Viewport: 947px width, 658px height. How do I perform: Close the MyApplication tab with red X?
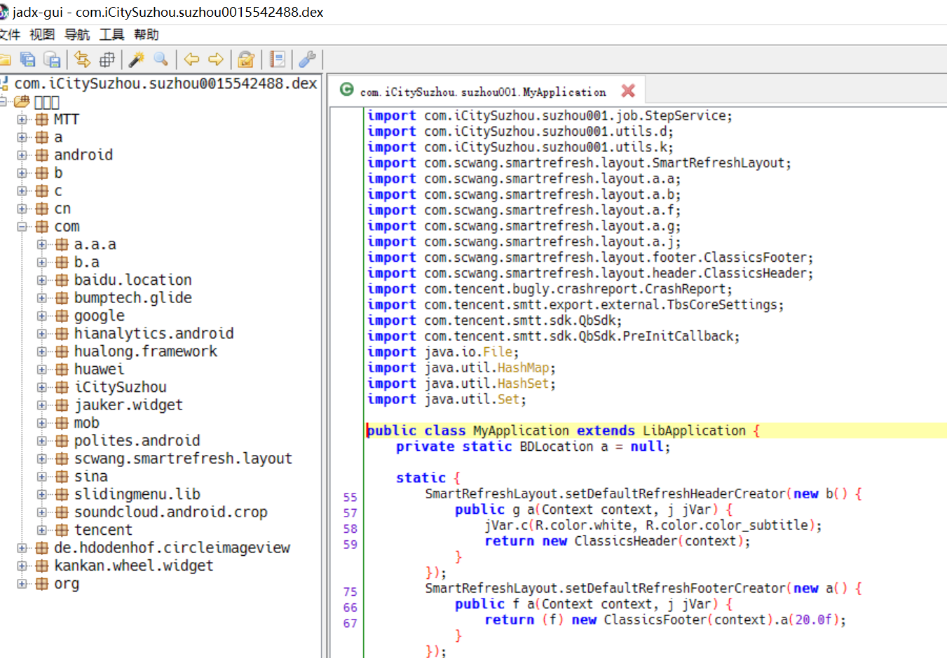coord(628,90)
